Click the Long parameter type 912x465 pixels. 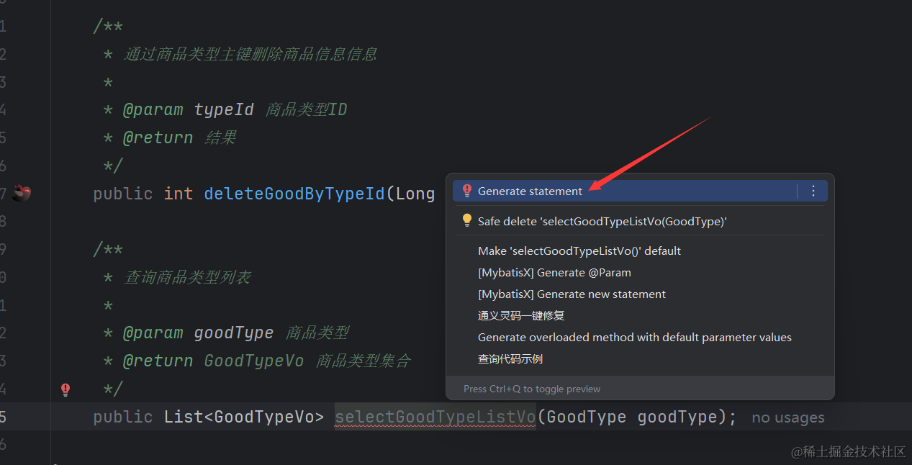[x=415, y=194]
